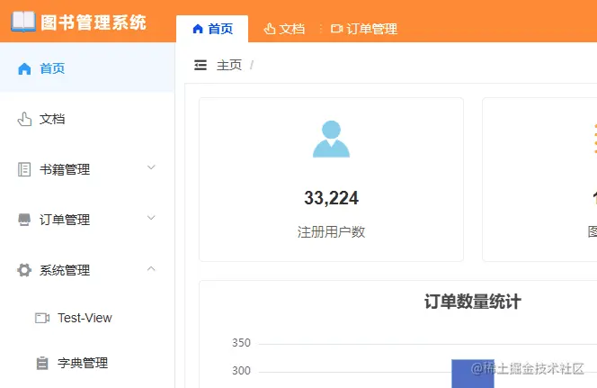Click the 主页 breadcrumb link
The height and width of the screenshot is (388, 597).
tap(229, 65)
